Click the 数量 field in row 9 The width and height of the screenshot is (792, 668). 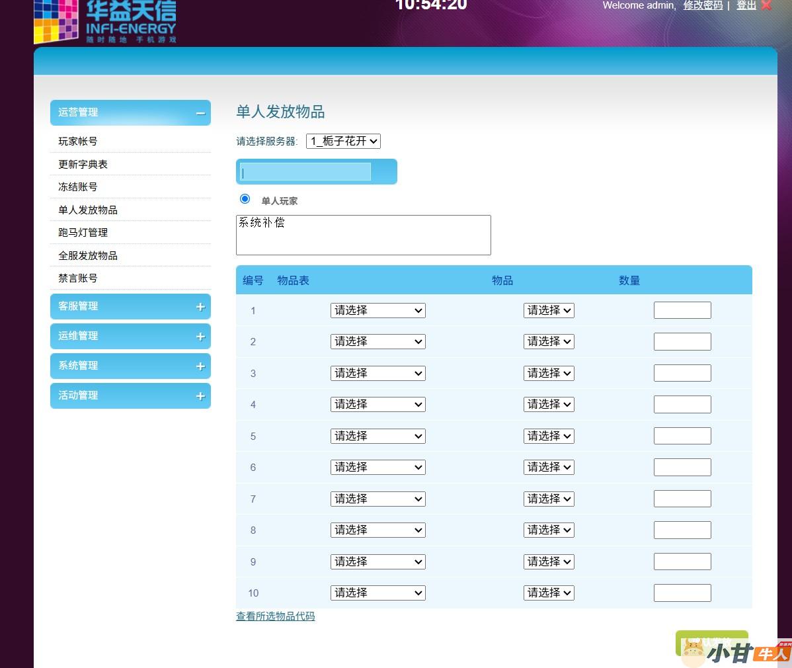click(682, 562)
